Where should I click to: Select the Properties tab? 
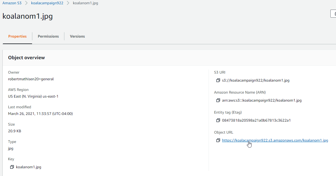tap(17, 36)
